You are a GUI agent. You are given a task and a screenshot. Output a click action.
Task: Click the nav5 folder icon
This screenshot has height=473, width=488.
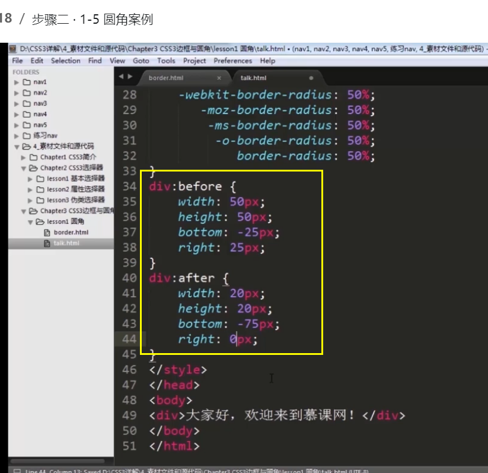[x=27, y=125]
